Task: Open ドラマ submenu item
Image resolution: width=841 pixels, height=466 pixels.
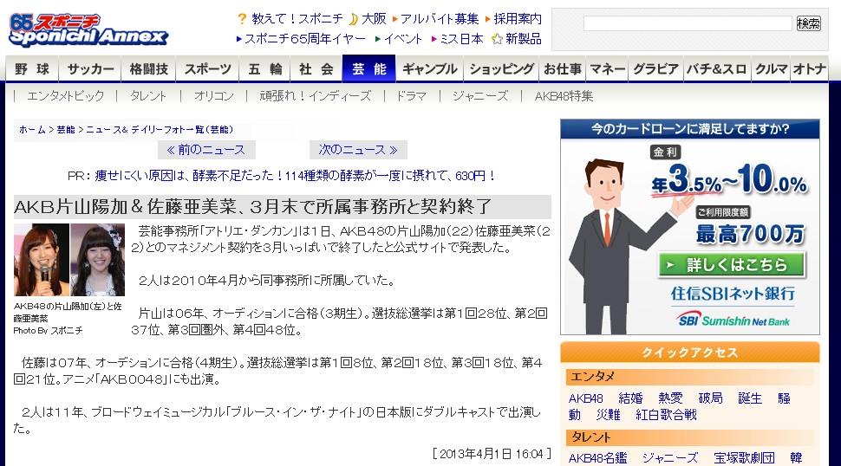Action: 411,96
